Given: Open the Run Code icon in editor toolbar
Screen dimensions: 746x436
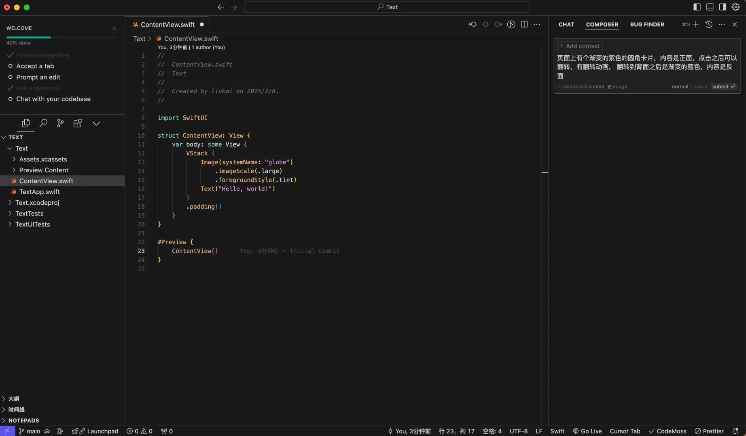Looking at the screenshot, I should click(x=511, y=24).
